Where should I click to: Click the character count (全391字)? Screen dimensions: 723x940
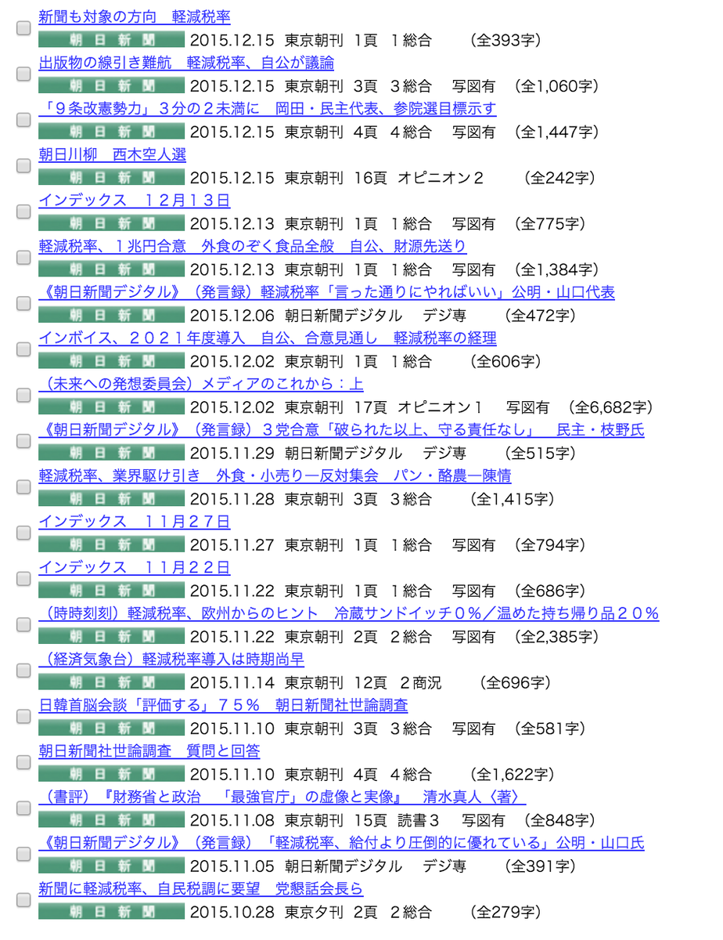(x=541, y=866)
